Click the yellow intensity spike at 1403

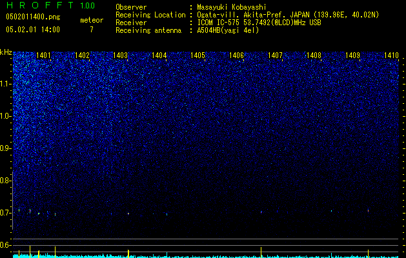(x=128, y=253)
